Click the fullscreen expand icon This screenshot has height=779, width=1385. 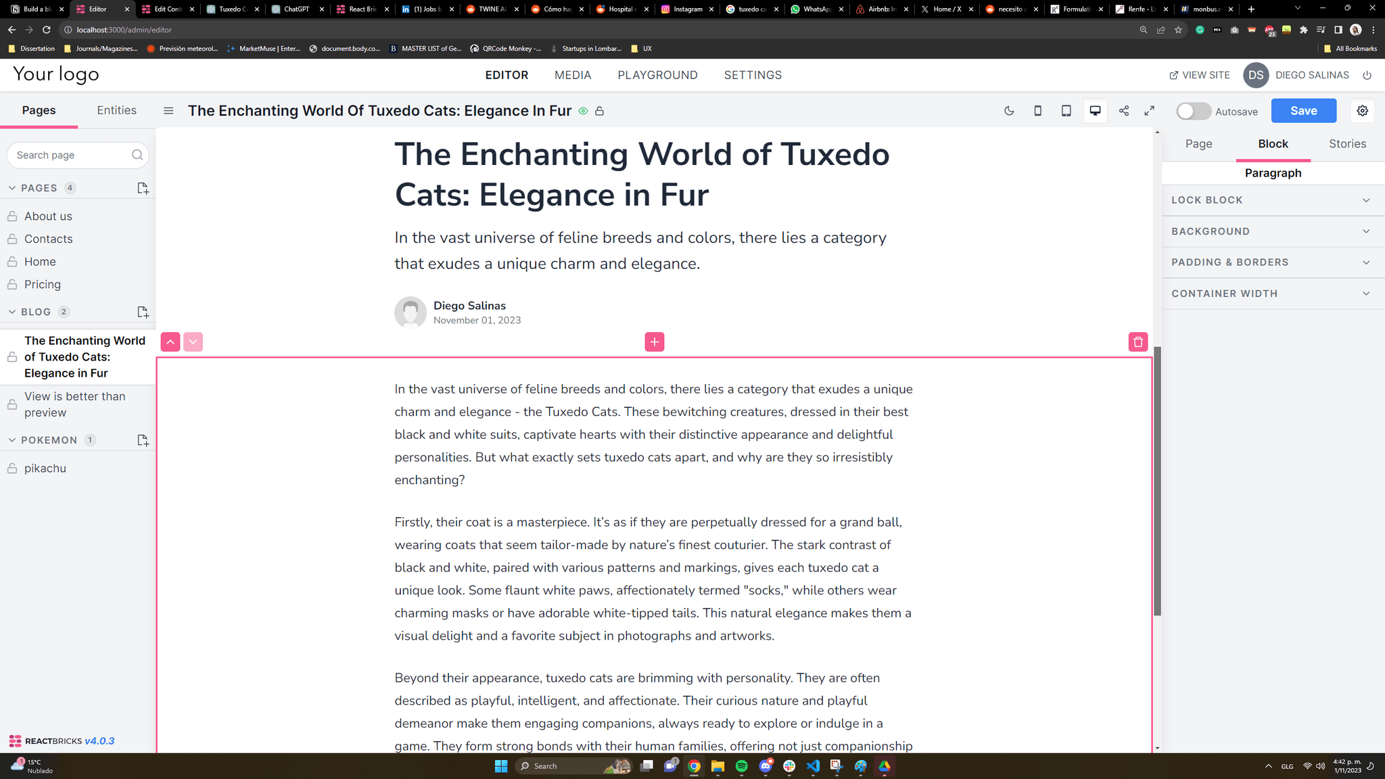click(x=1150, y=112)
